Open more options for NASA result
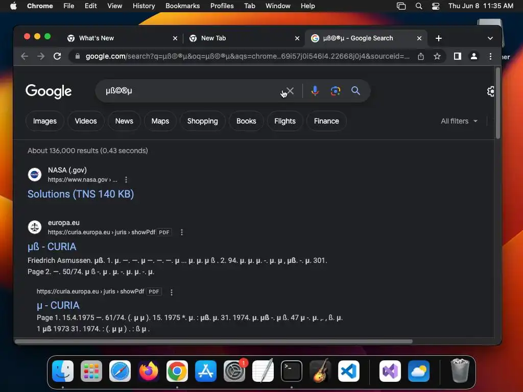The height and width of the screenshot is (392, 523). point(126,180)
